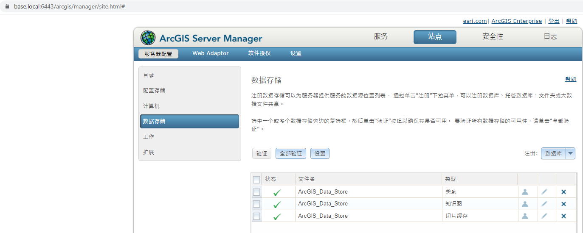
Task: Open permissions for the 切片缓存 data store
Action: (525, 216)
